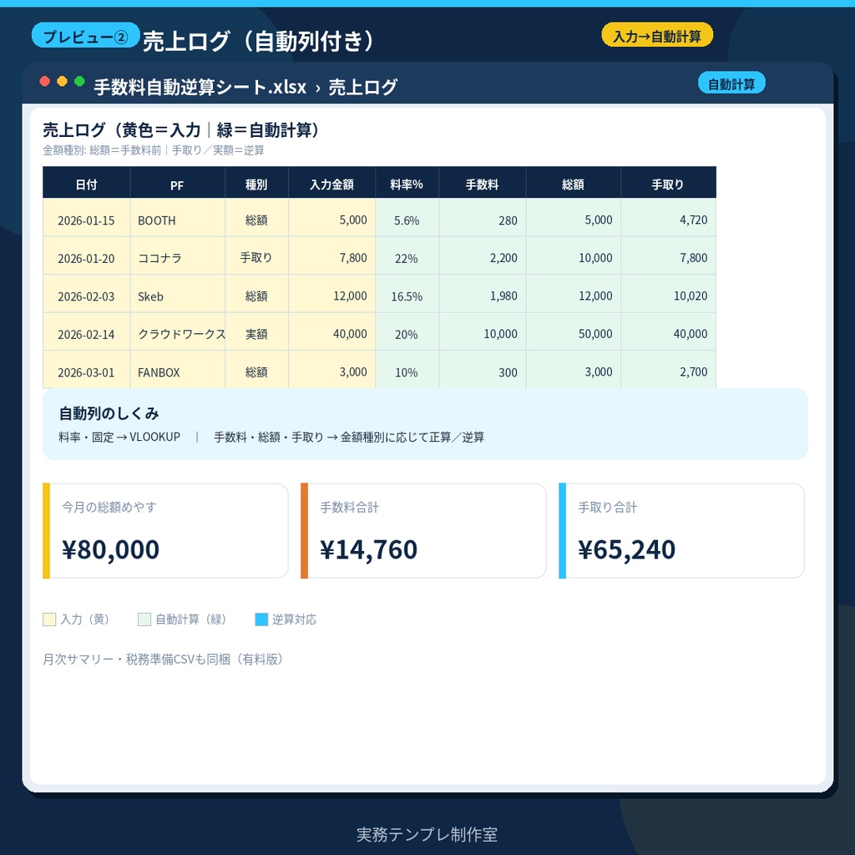
Task: Click the 16.5% rate cell
Action: [407, 294]
